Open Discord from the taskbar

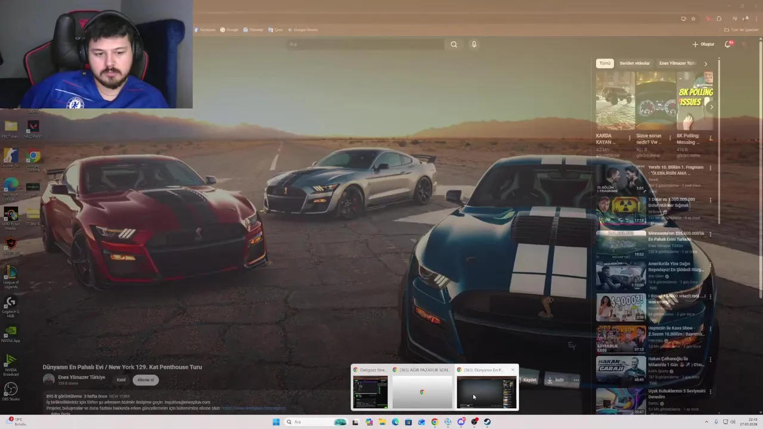[461, 422]
